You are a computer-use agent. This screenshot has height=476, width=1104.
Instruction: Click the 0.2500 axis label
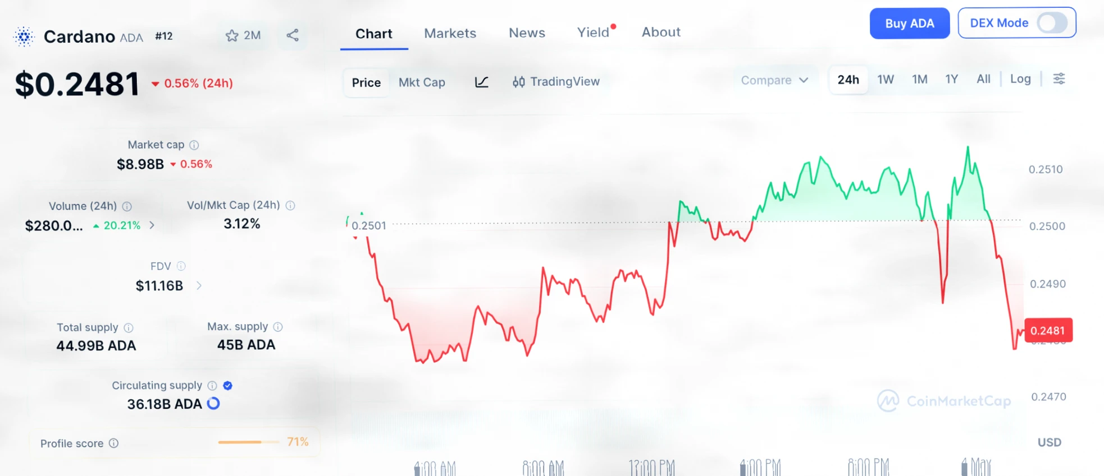click(x=1047, y=227)
